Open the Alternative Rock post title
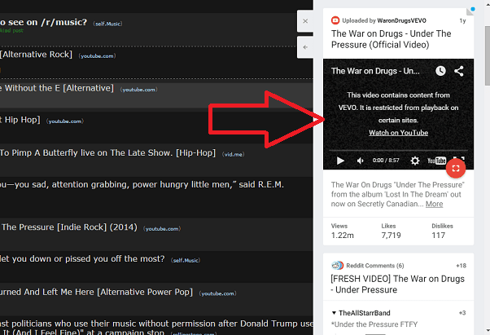Viewport: 490px width, 335px height. [37, 55]
